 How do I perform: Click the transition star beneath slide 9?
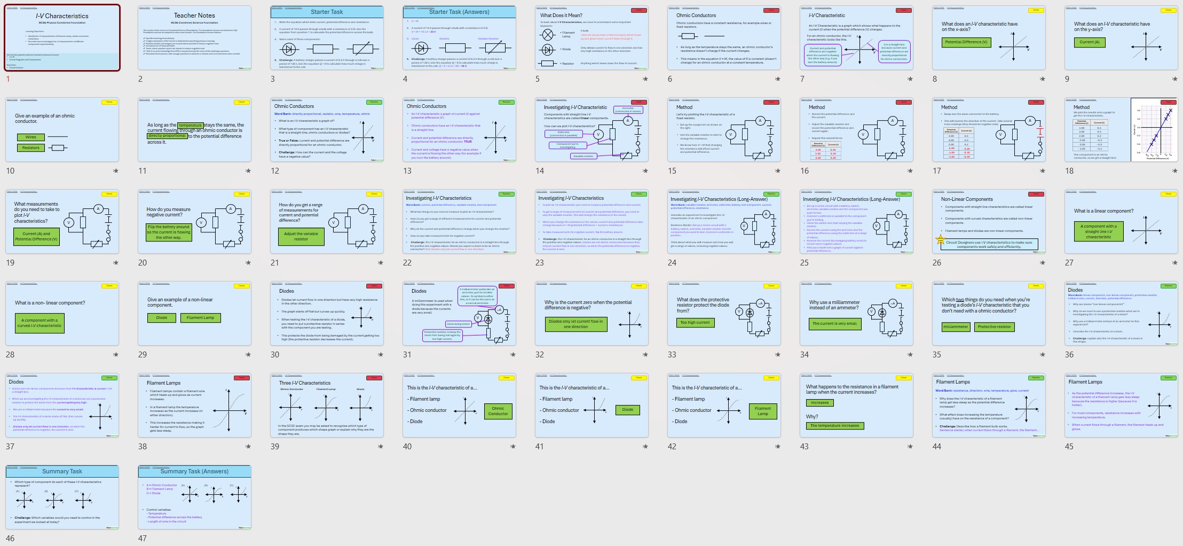click(1174, 79)
